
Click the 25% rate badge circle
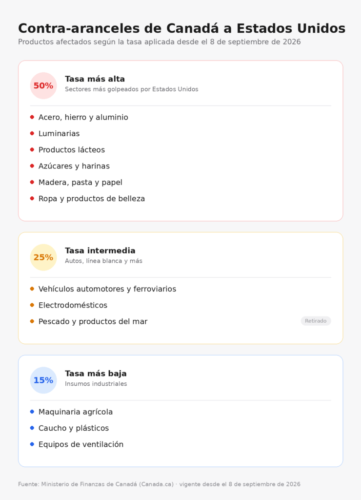click(43, 257)
